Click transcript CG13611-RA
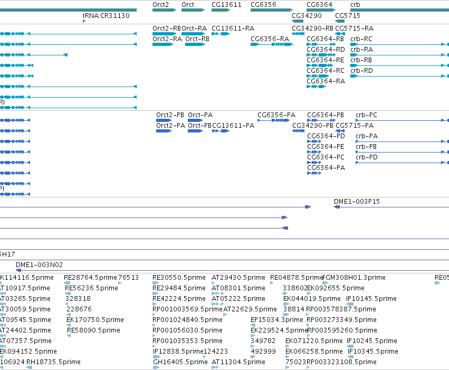Screen dimensions: 449x370 click(x=221, y=34)
